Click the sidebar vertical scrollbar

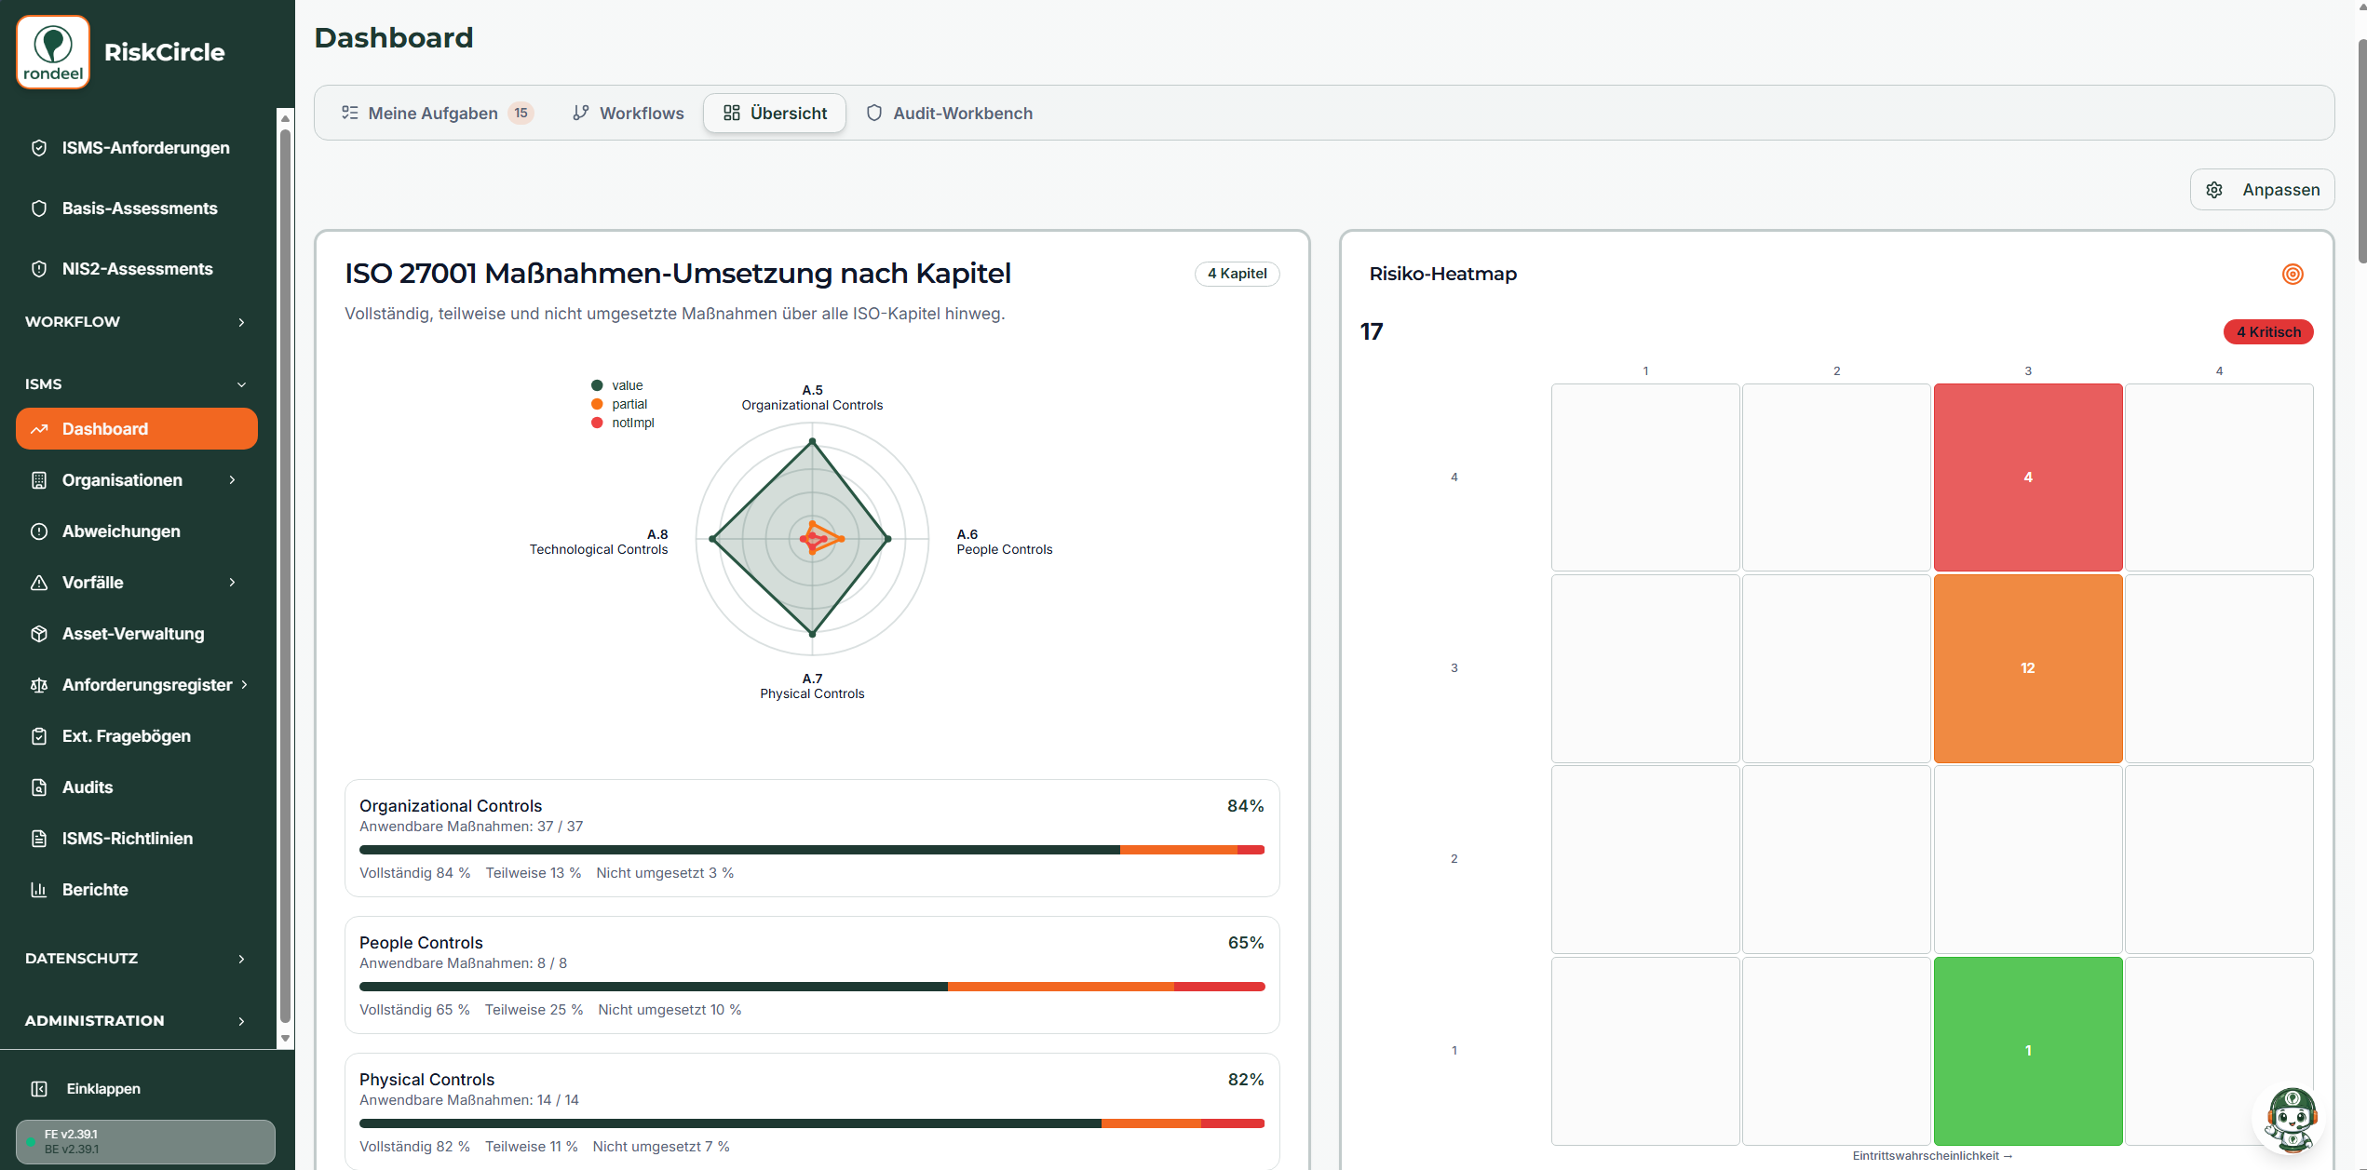pyautogui.click(x=285, y=577)
